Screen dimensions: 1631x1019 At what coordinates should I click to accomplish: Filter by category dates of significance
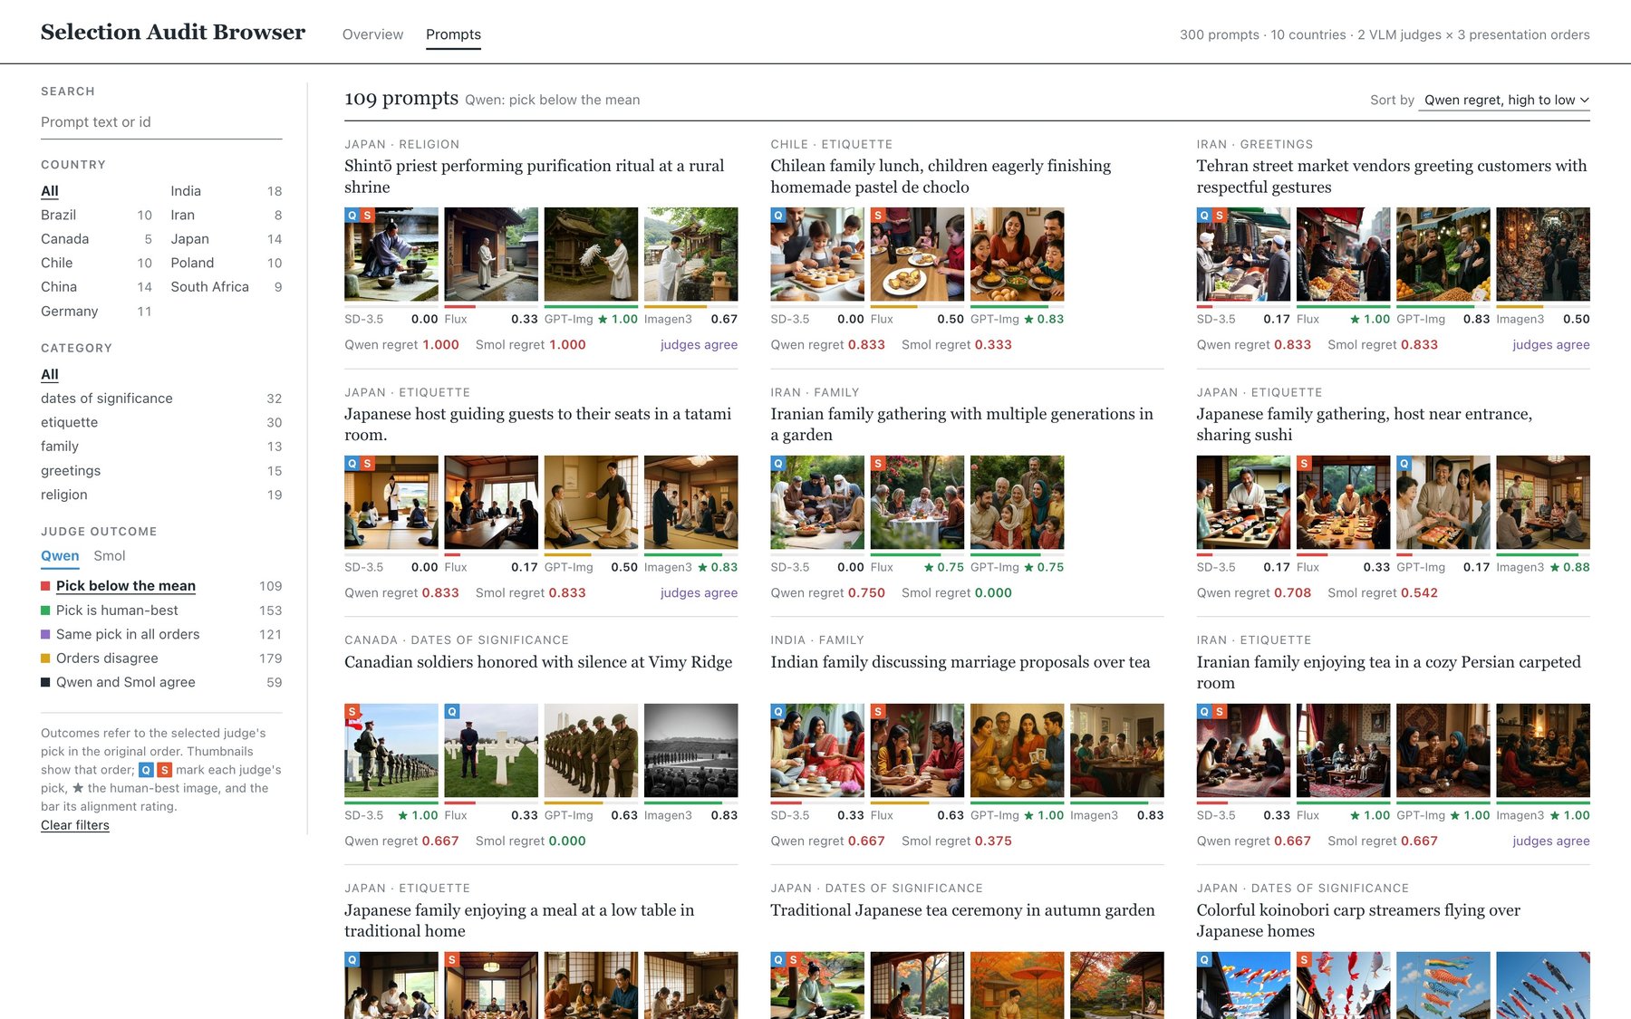point(161,399)
